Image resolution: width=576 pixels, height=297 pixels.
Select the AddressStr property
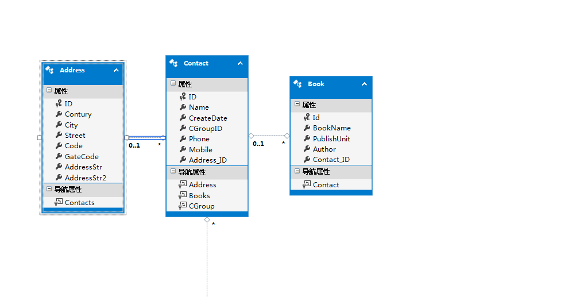[x=83, y=167]
